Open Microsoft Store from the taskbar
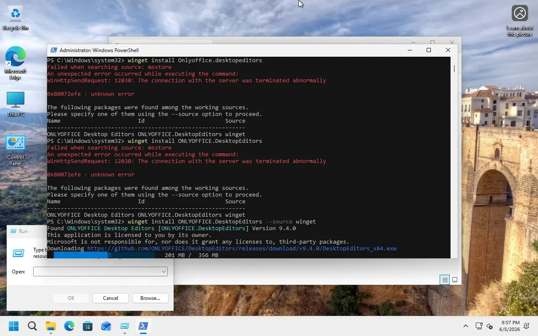The height and width of the screenshot is (336, 538). (88, 326)
